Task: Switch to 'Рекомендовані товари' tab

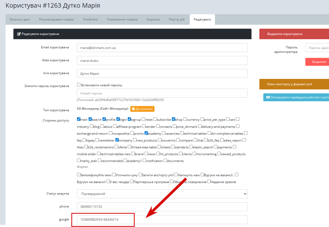Action: coord(56,19)
